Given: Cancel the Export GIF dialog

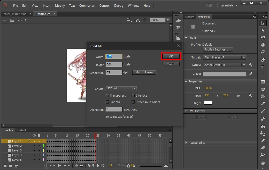Looking at the screenshot, I should pos(171,64).
